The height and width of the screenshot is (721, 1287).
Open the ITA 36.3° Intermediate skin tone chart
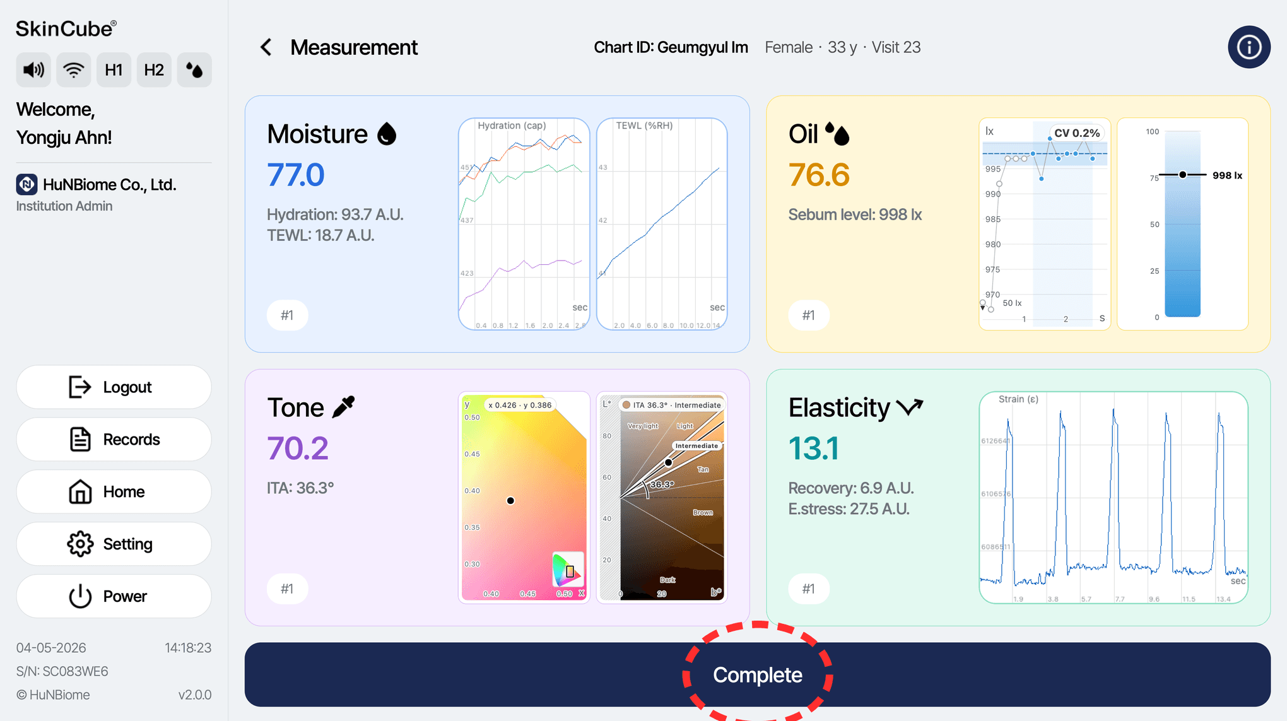(x=662, y=498)
